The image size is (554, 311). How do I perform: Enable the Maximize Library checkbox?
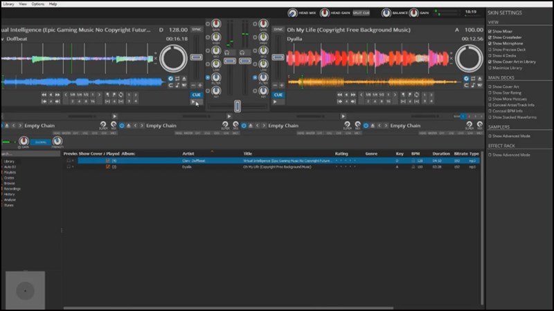point(490,68)
